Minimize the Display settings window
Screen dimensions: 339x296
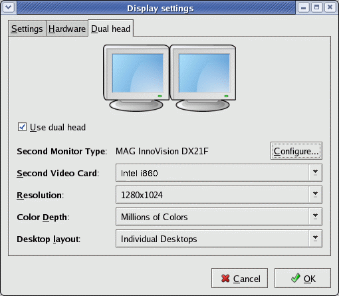coord(304,7)
